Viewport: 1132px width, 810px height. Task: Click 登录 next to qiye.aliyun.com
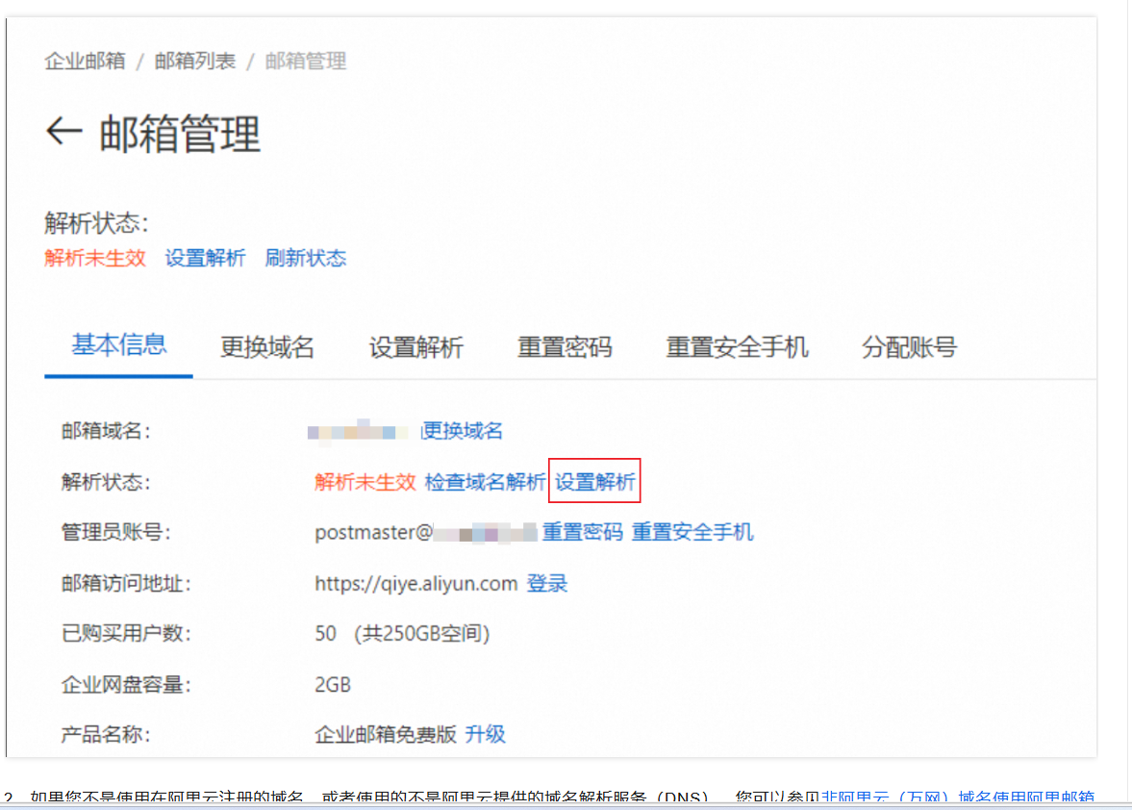pos(546,583)
